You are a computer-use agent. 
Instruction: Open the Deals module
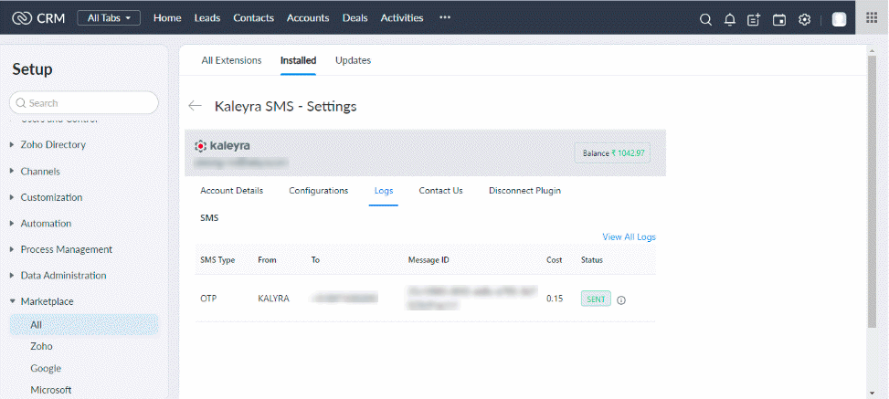pyautogui.click(x=355, y=18)
